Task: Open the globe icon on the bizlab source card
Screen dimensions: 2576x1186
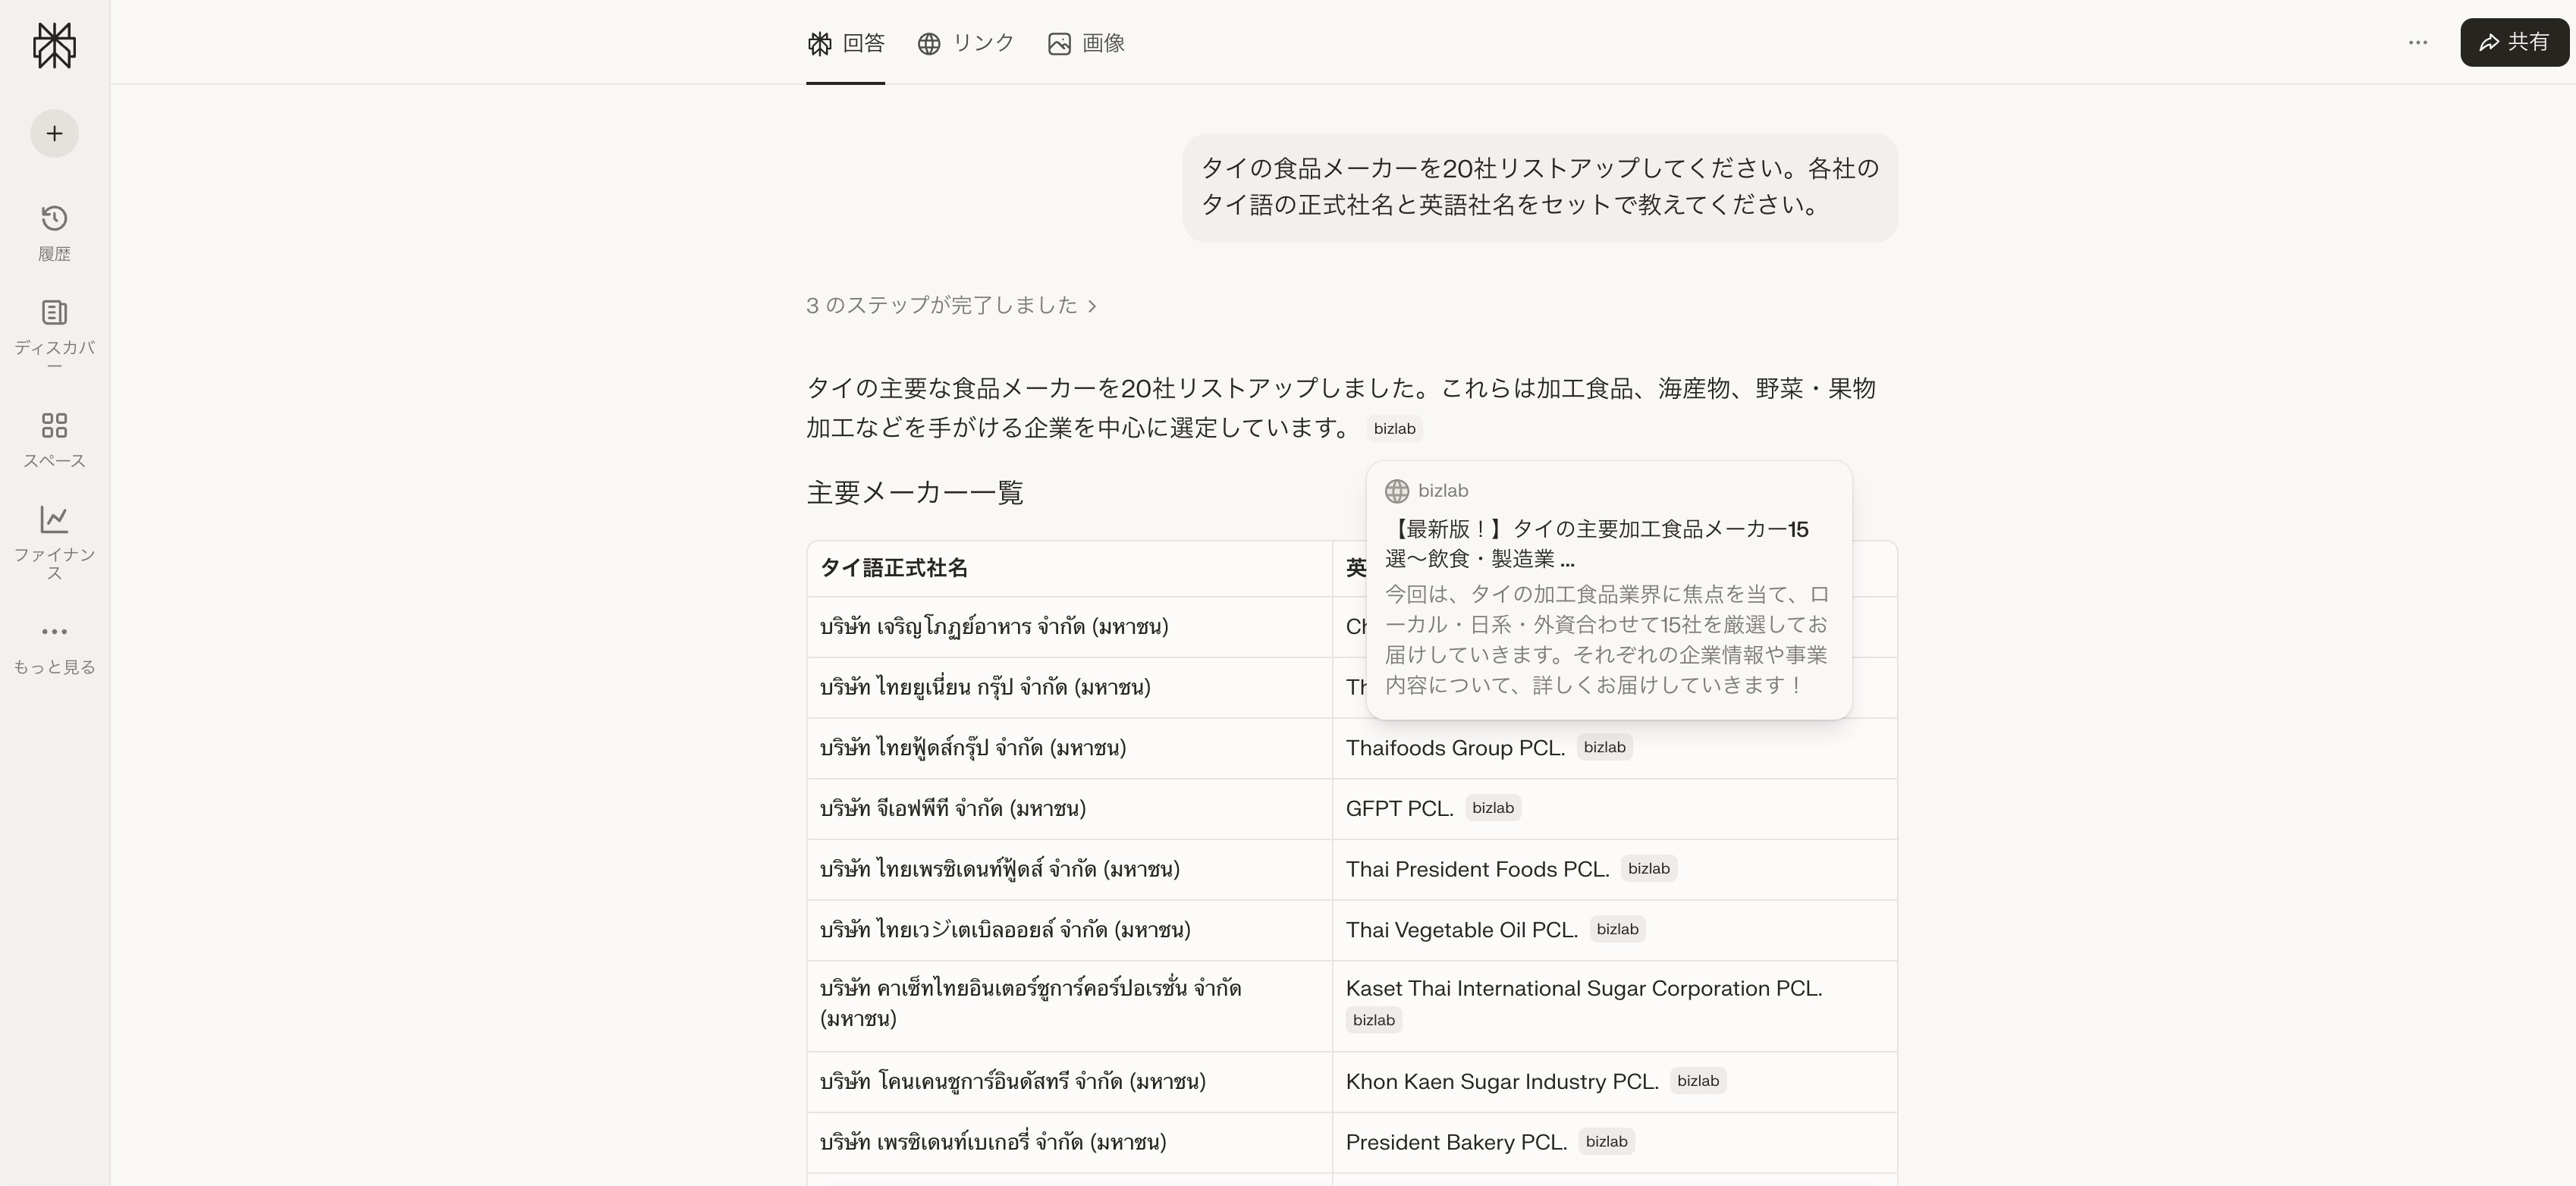Action: click(1397, 490)
